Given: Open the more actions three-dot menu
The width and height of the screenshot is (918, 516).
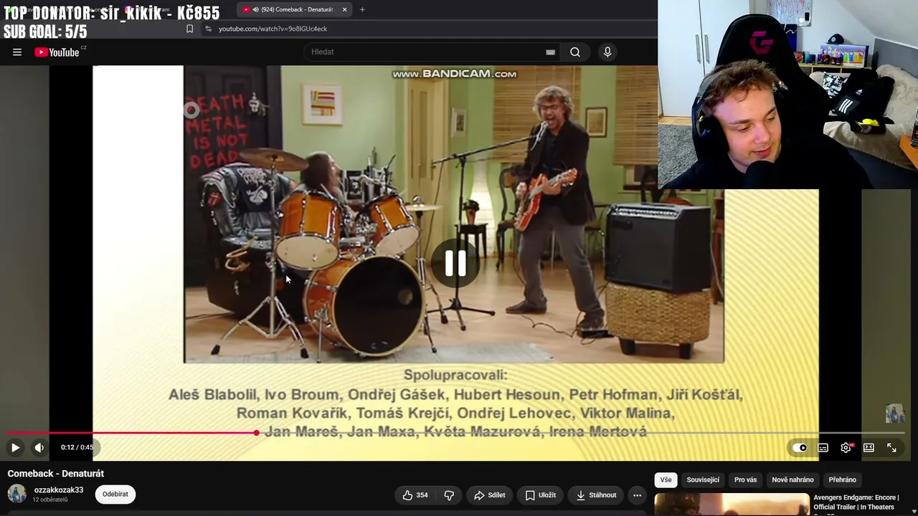Looking at the screenshot, I should [637, 495].
